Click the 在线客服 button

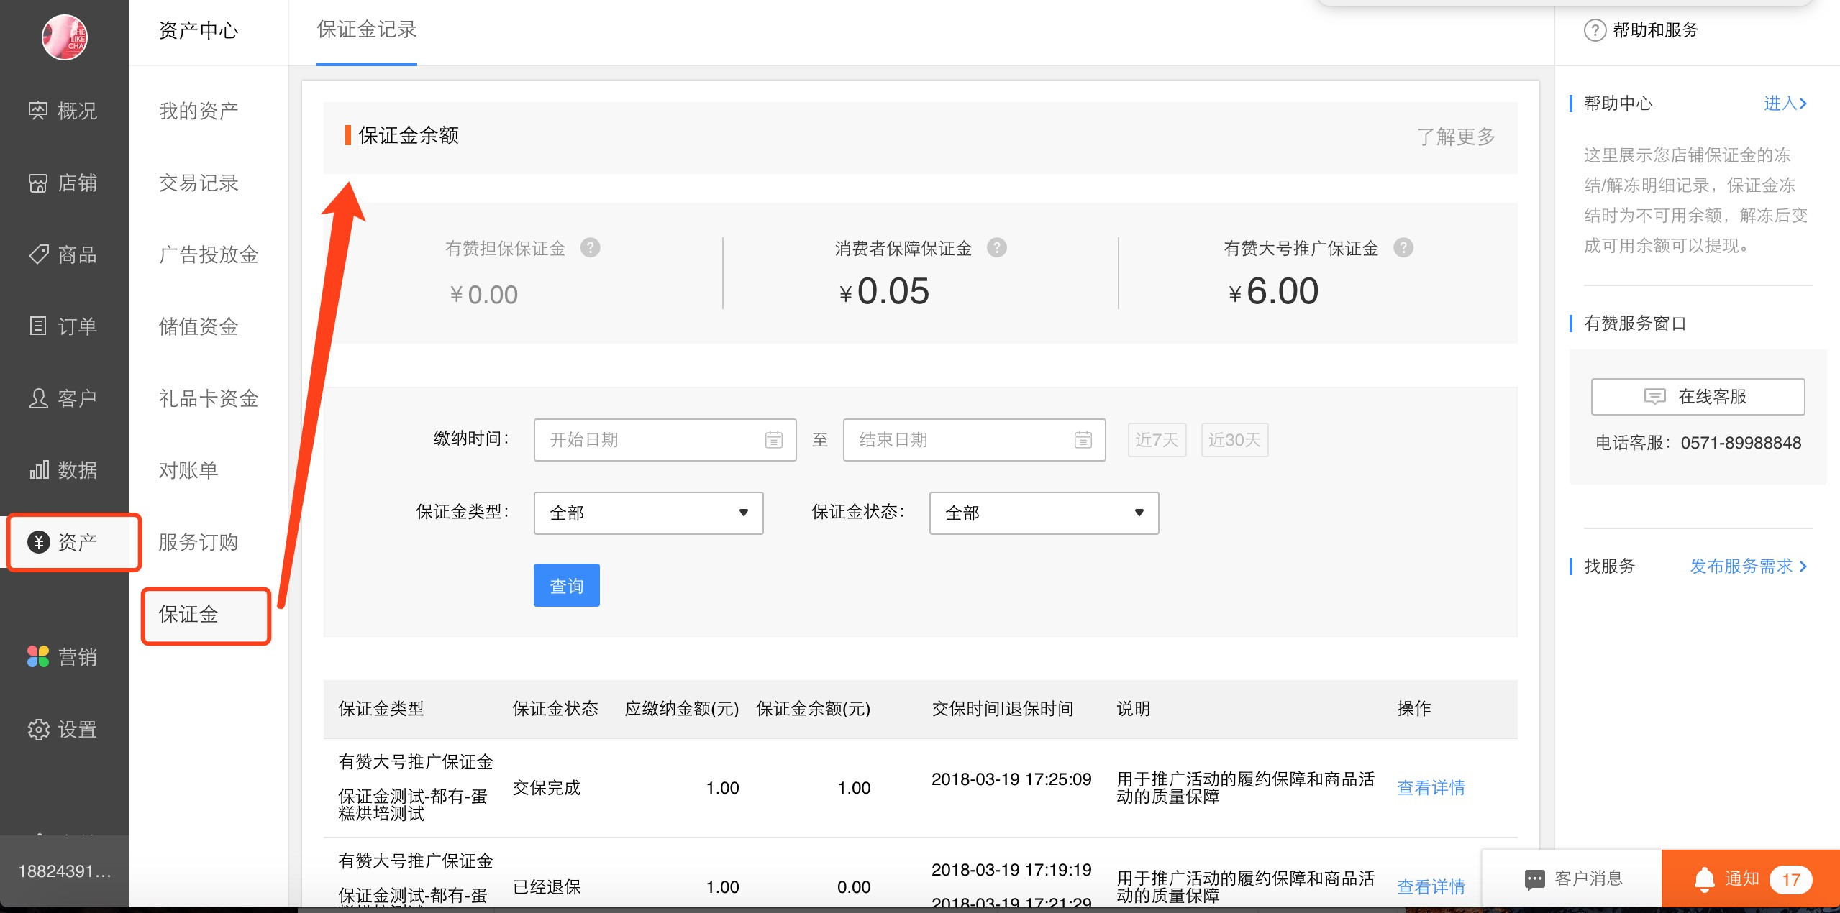tap(1698, 397)
